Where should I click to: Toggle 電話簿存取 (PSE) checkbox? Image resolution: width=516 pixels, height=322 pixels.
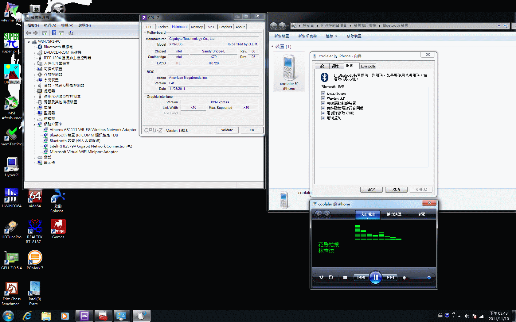point(323,113)
